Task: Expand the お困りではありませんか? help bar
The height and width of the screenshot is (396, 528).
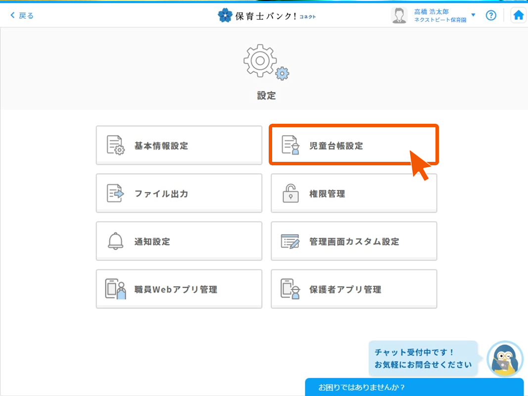Action: 414,387
